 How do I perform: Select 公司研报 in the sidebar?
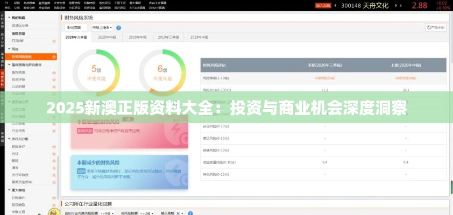(18, 86)
